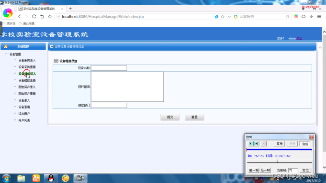
Task: Open the second bookmark bar item
Action: click(x=27, y=23)
